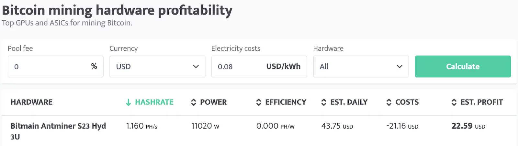Viewport: 518px width, 146px height.
Task: Click the COSTS column sort icon
Action: pos(389,102)
